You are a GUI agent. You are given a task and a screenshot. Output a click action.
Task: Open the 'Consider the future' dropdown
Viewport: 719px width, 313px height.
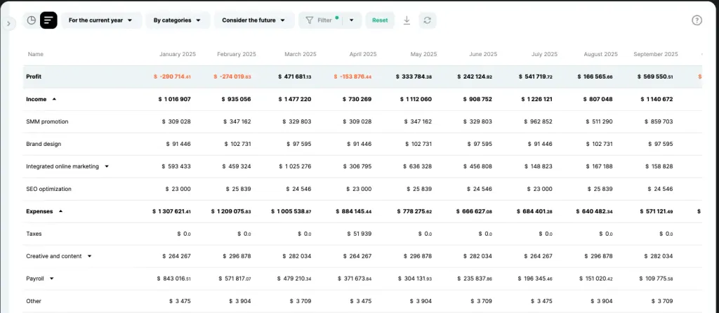pyautogui.click(x=254, y=20)
